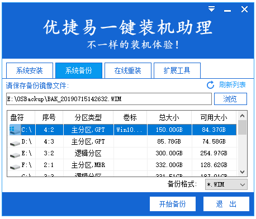Click the disk icon for drive F:\
The image size is (256, 219).
click(x=15, y=166)
